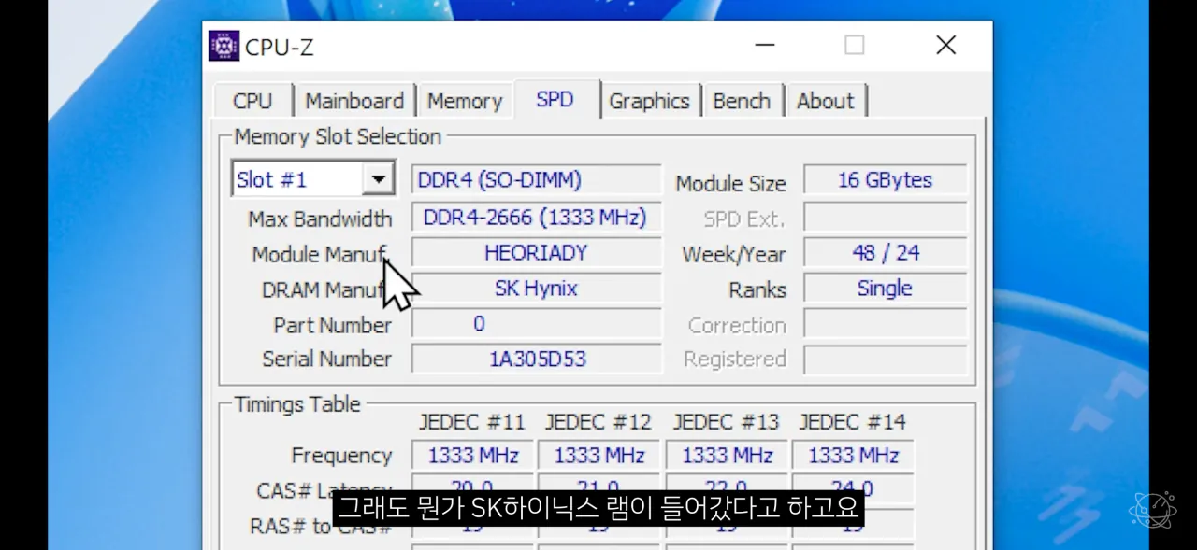Select the SPD tab
This screenshot has width=1197, height=550.
(x=555, y=100)
